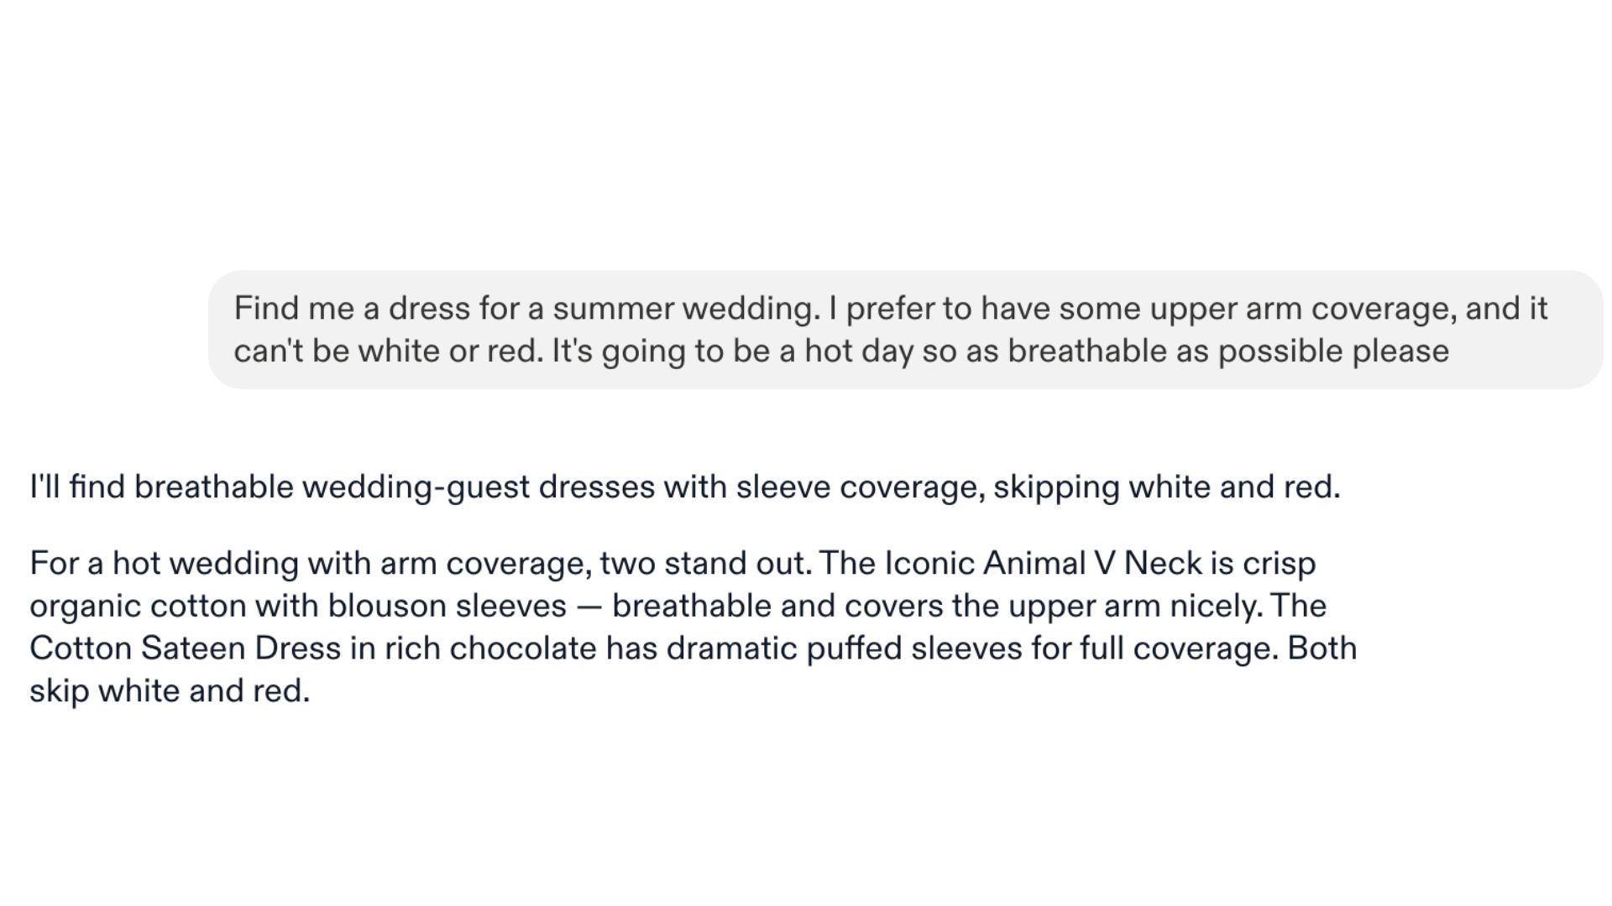1612x906 pixels.
Task: Click the words "hot day" in the user message
Action: [x=858, y=351]
